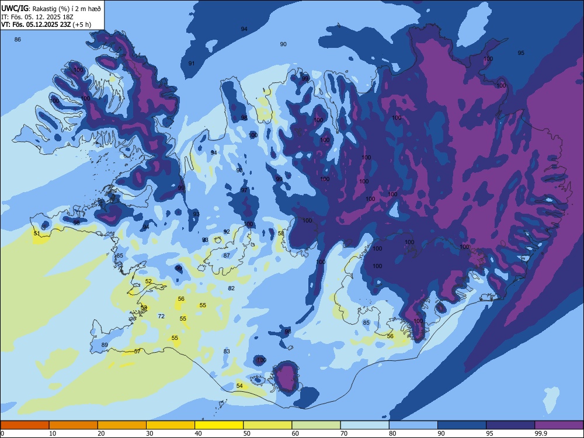Image resolution: width=584 pixels, height=438 pixels.
Task: Click the bright yellow 40–50 legend swatch
Action: tap(219, 425)
